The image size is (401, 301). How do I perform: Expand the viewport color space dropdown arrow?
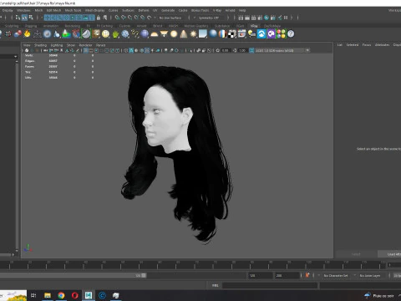click(x=307, y=50)
